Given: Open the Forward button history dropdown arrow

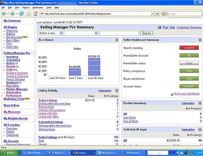Looking at the screenshot, I should click(17, 14).
